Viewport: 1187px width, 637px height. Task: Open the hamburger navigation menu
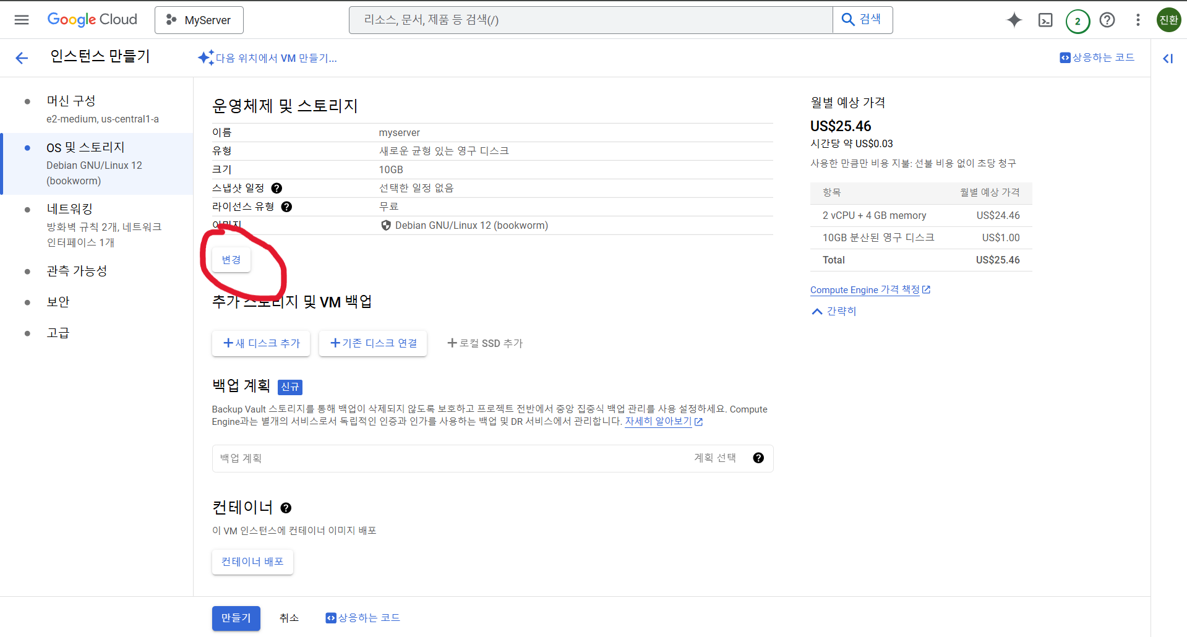pos(22,20)
